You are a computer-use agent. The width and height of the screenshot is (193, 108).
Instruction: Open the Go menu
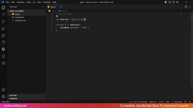click(34, 2)
